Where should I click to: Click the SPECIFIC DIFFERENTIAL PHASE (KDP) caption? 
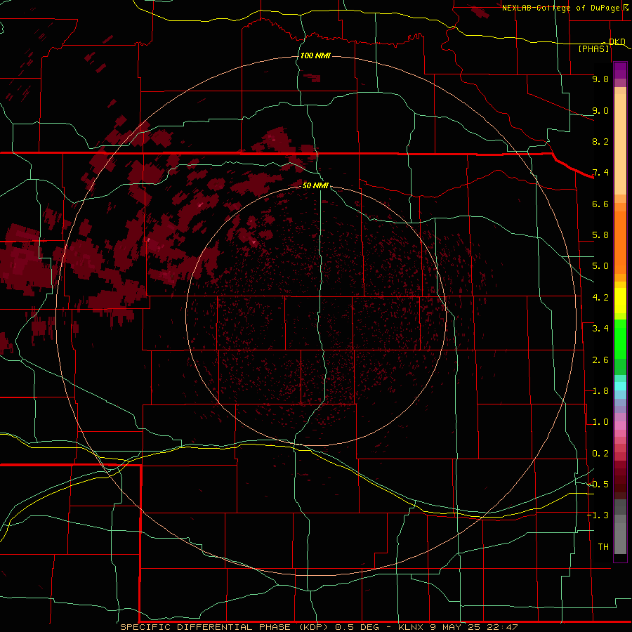(x=225, y=627)
